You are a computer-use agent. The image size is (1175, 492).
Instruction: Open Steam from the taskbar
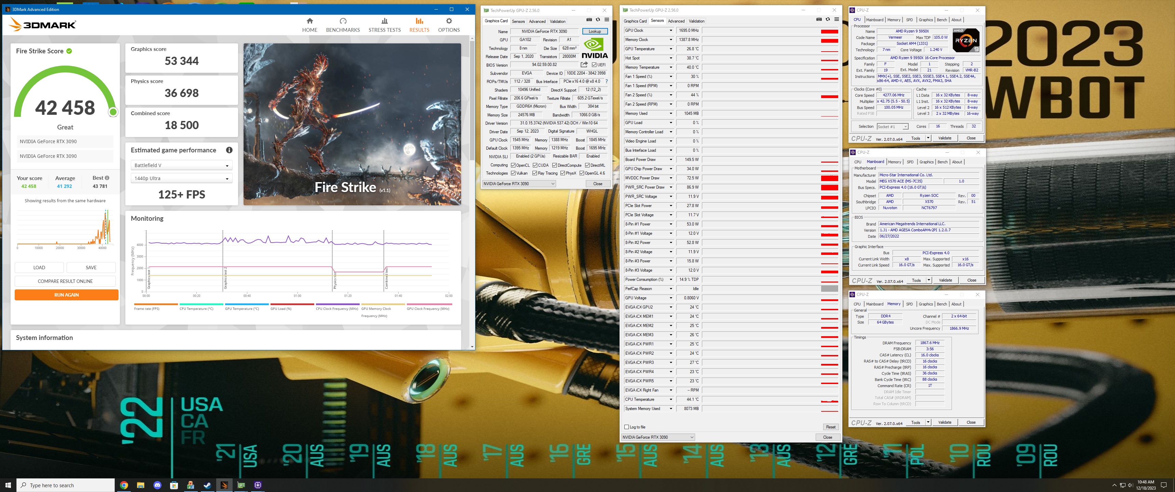coord(208,485)
